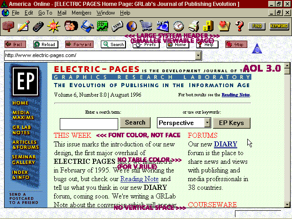This screenshot has width=292, height=219.
Task: Click the DIARY forum link
Action: pyautogui.click(x=225, y=144)
